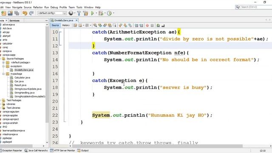
Task: Switch editor to Source view
Action: point(55,25)
